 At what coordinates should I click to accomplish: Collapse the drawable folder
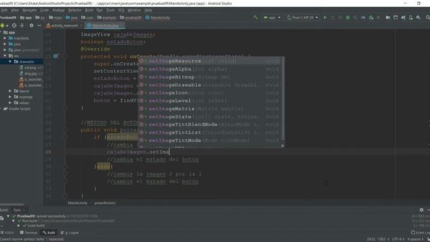click(10, 62)
